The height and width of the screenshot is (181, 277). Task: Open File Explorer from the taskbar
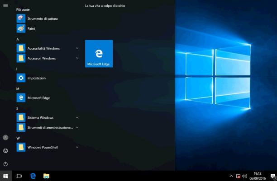click(x=46, y=176)
